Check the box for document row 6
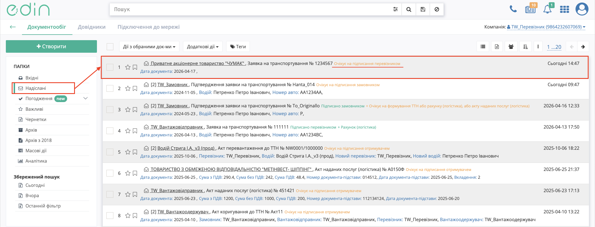Viewport: 595px width, 227px height. click(x=110, y=173)
